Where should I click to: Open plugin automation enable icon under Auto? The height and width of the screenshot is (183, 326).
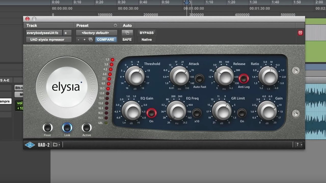tap(127, 33)
